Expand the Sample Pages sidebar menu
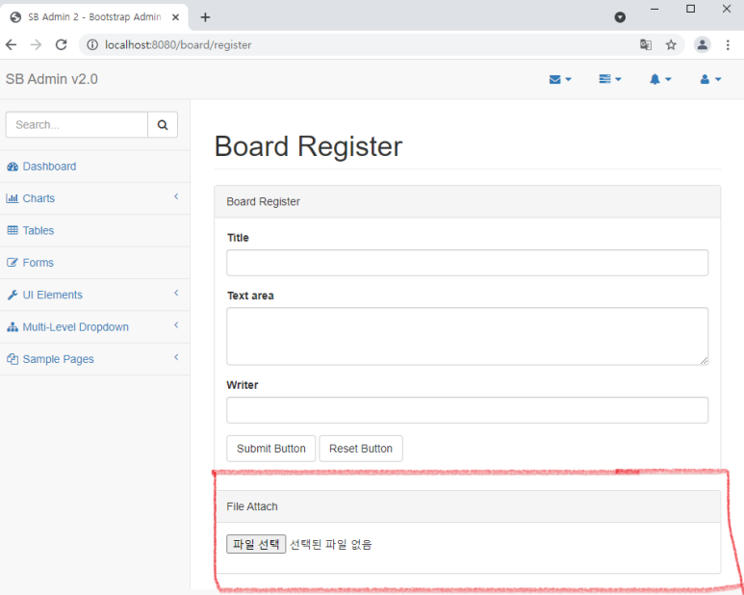The image size is (744, 595). tap(95, 359)
